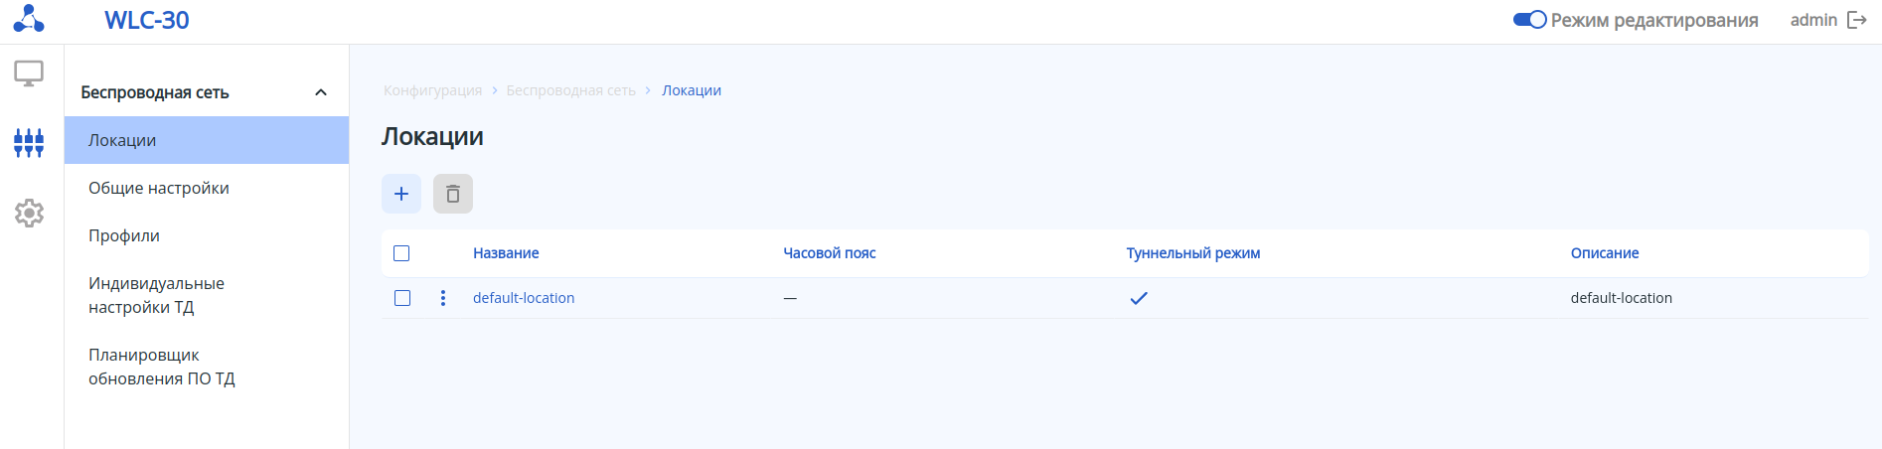Click the trash icon to delete locations
Image resolution: width=1882 pixels, height=449 pixels.
coord(453,194)
